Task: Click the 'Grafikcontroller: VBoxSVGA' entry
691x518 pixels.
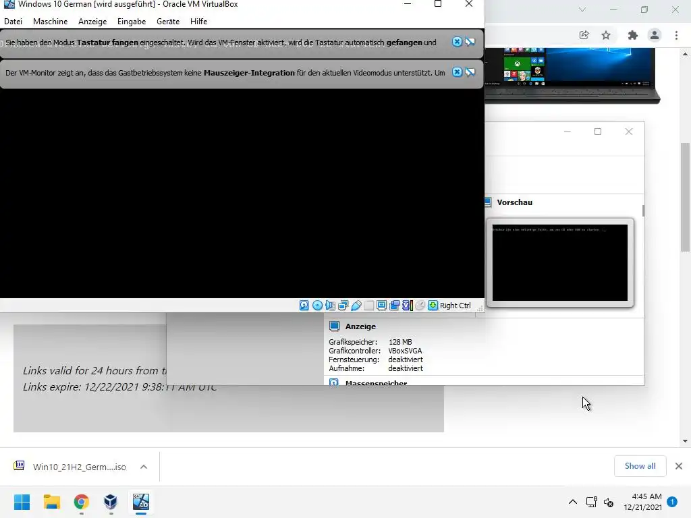Action: (x=375, y=351)
